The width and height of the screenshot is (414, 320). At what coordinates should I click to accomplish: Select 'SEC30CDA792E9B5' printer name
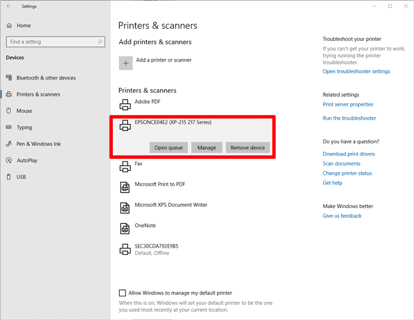coord(156,246)
